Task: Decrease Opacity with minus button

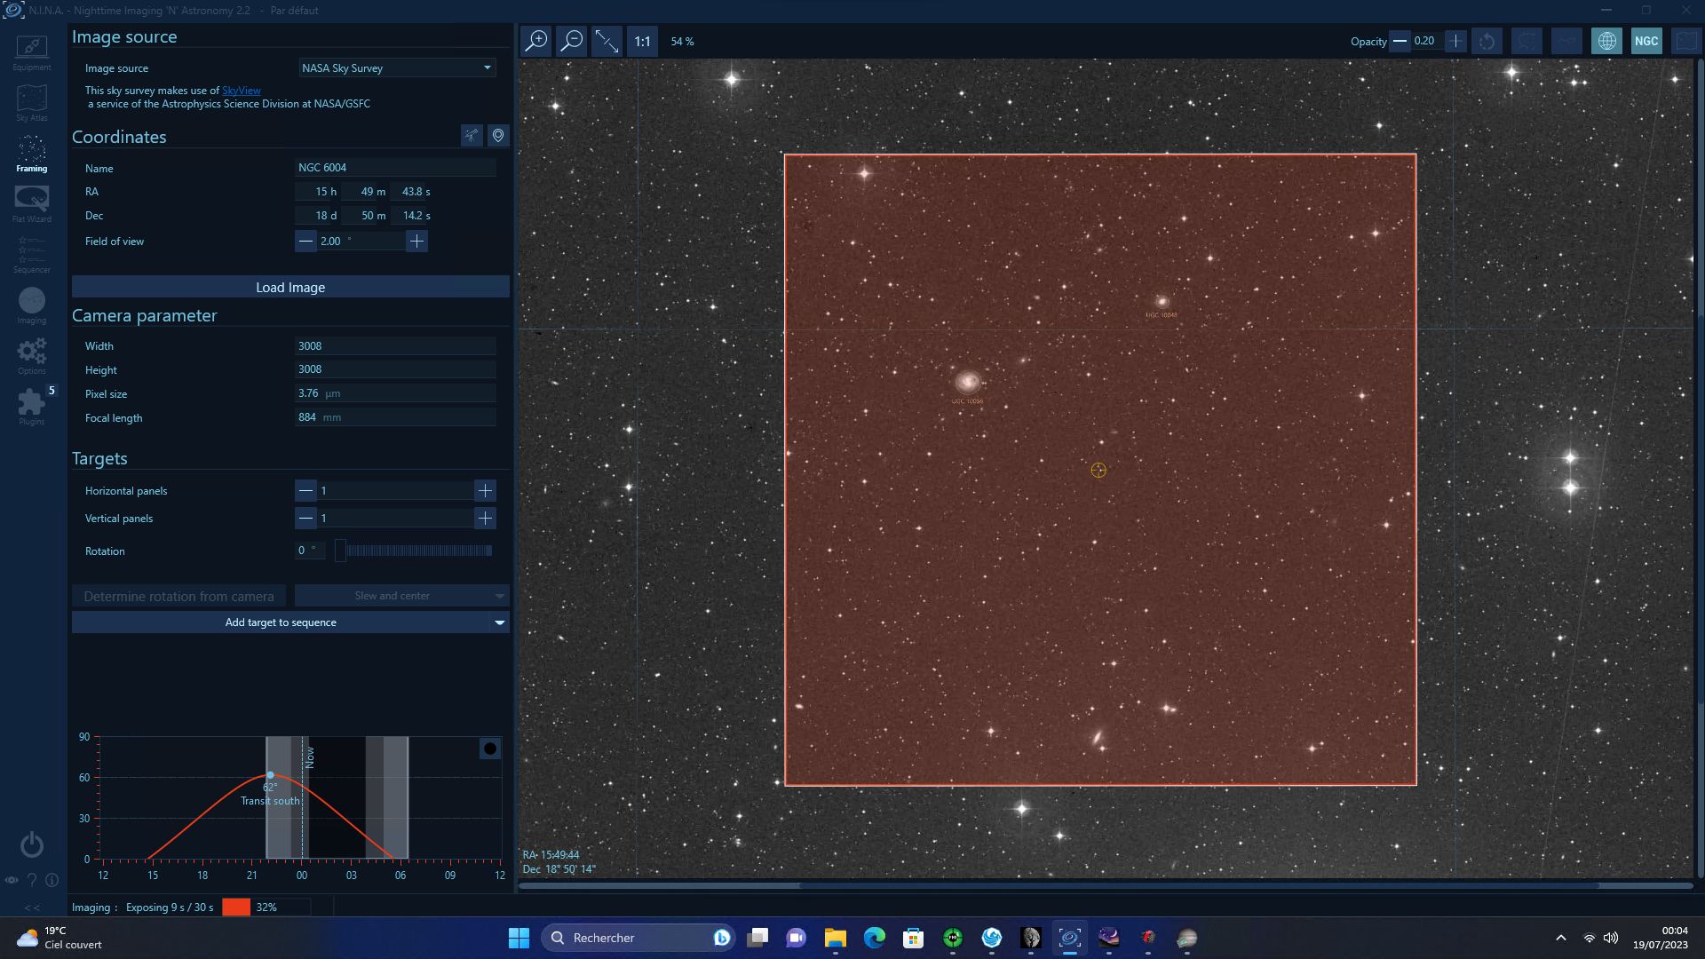Action: tap(1400, 41)
